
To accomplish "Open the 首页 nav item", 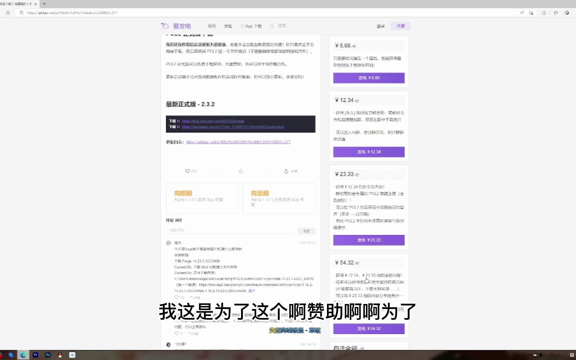I will coord(212,26).
